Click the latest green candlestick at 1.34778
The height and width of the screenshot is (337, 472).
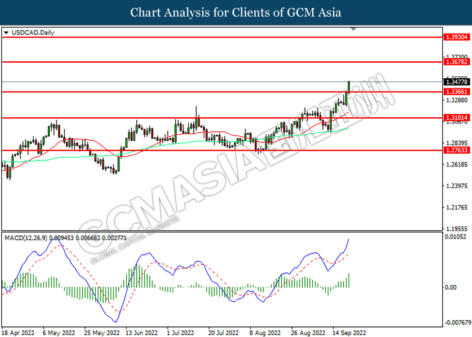coord(349,87)
